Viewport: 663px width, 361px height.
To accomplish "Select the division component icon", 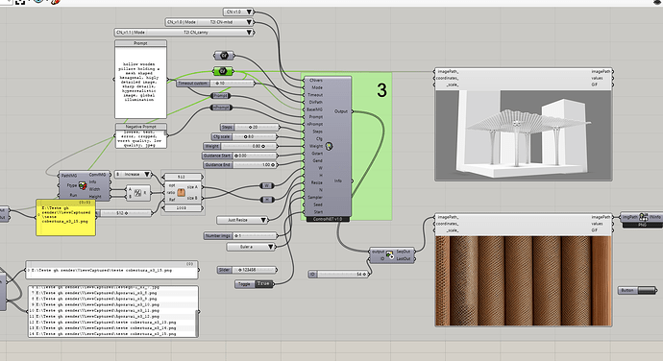I will [136, 192].
